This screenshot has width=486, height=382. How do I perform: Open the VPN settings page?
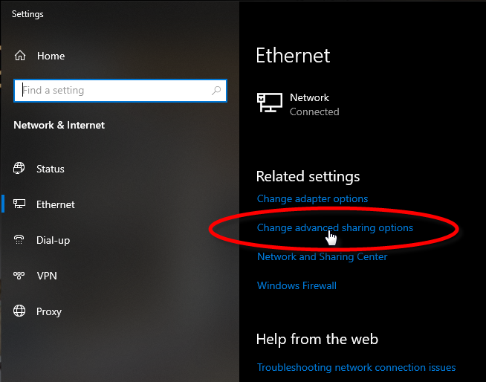click(x=47, y=276)
